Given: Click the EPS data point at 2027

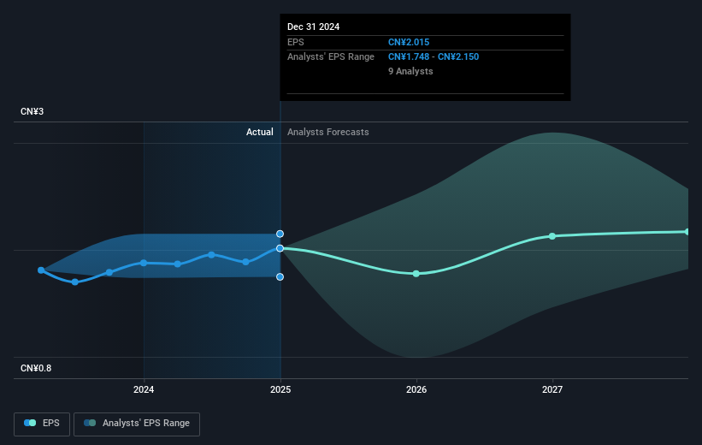Looking at the screenshot, I should tap(552, 236).
